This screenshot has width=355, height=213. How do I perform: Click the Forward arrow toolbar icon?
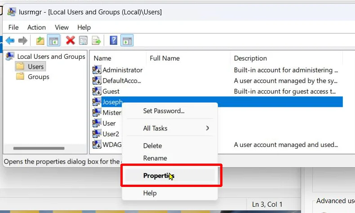22,40
